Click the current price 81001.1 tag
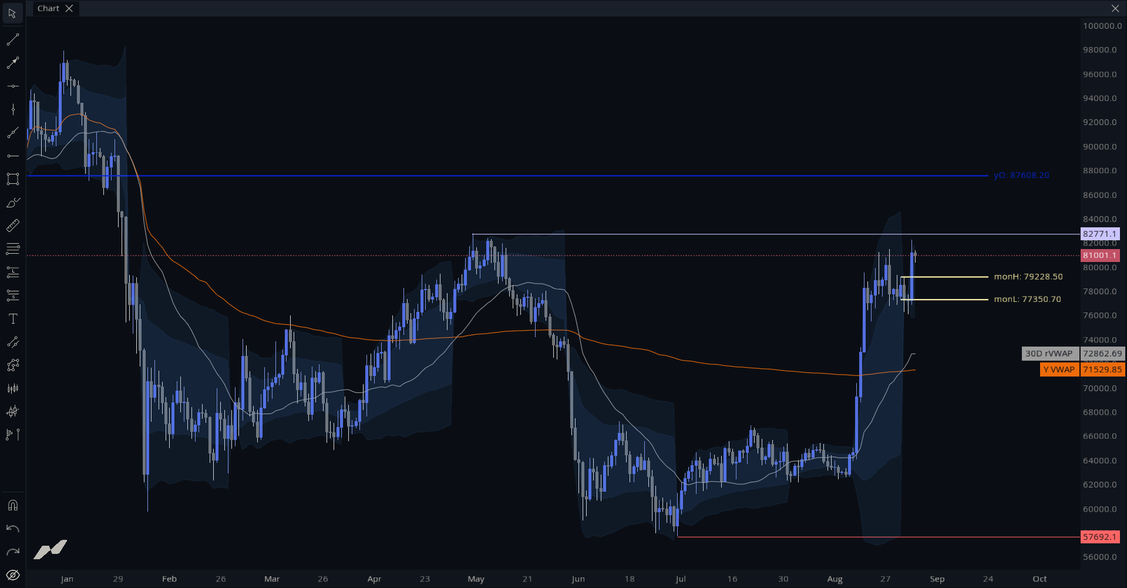This screenshot has width=1127, height=588. pyautogui.click(x=1100, y=256)
